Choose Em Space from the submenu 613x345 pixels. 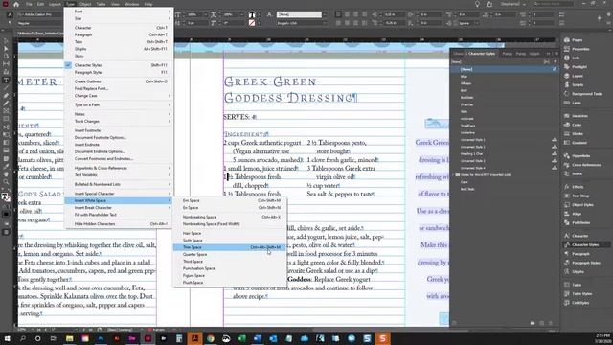[x=230, y=200]
